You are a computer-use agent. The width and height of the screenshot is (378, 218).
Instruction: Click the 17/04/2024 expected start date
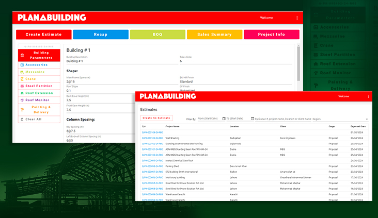356,178
